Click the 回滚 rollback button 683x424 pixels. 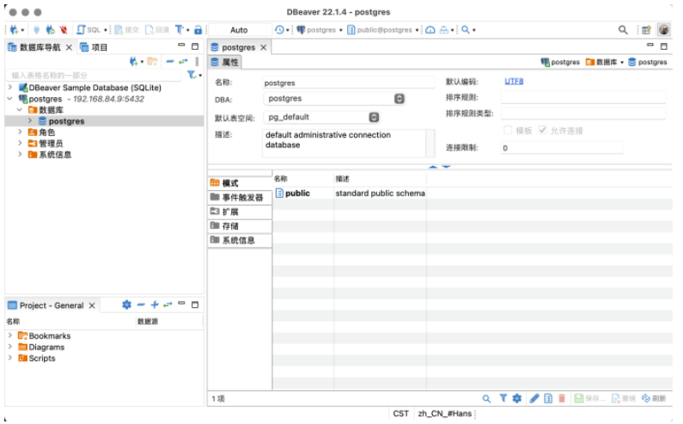click(x=157, y=29)
